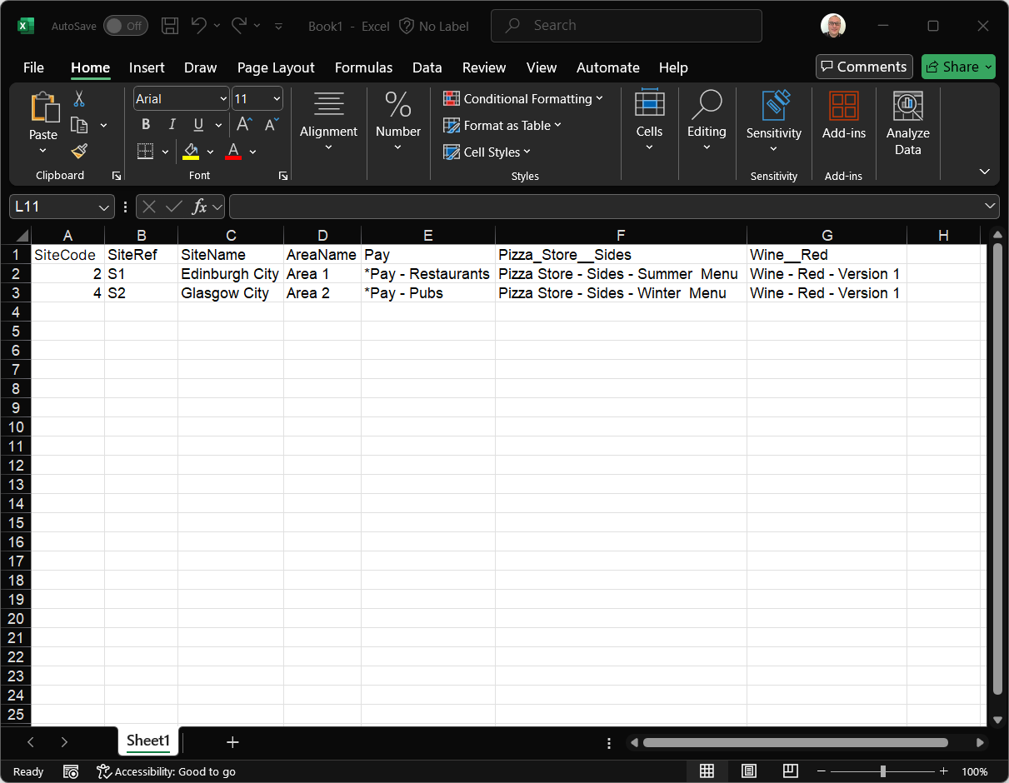The width and height of the screenshot is (1009, 783).
Task: Increase font size with the larger A icon
Action: pos(244,125)
